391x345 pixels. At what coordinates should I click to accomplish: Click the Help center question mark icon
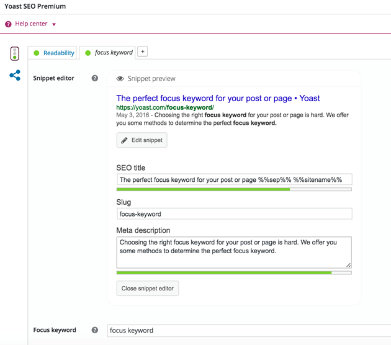point(8,24)
